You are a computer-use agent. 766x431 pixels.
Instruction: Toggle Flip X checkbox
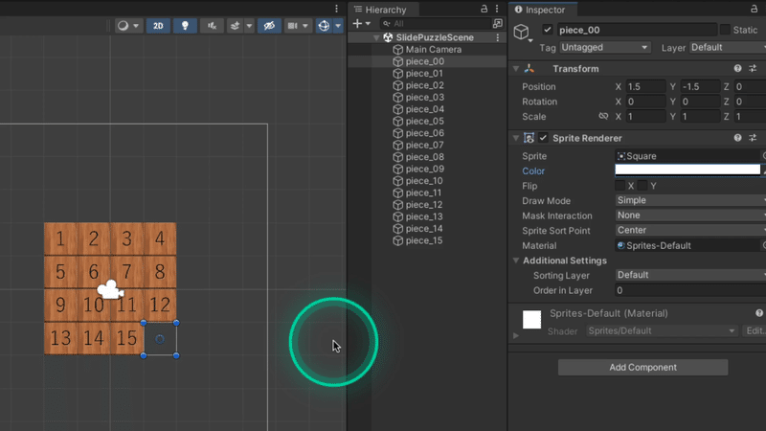[620, 186]
